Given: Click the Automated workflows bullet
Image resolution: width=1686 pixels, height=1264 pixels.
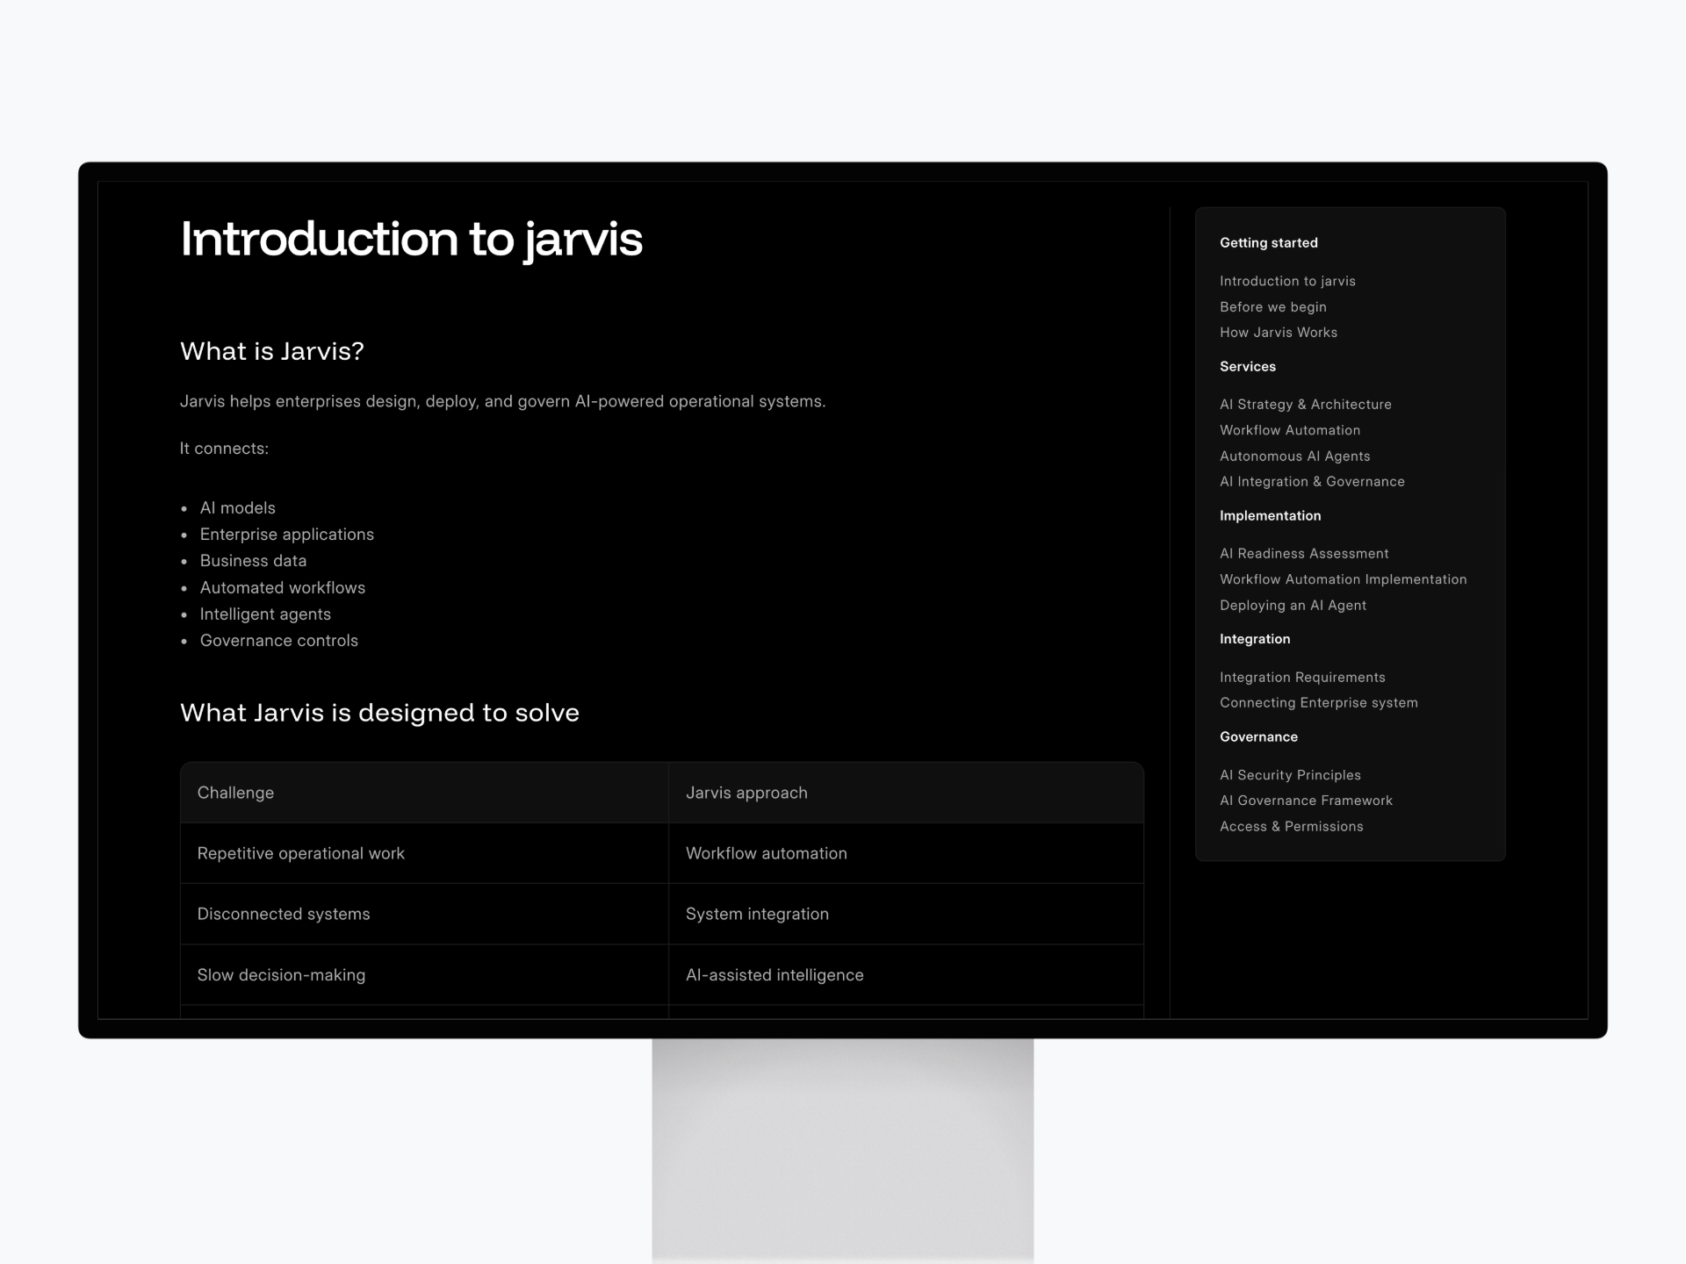Looking at the screenshot, I should click(282, 588).
